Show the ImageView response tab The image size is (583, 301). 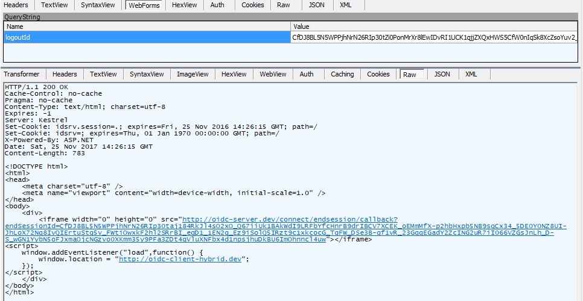pos(193,74)
